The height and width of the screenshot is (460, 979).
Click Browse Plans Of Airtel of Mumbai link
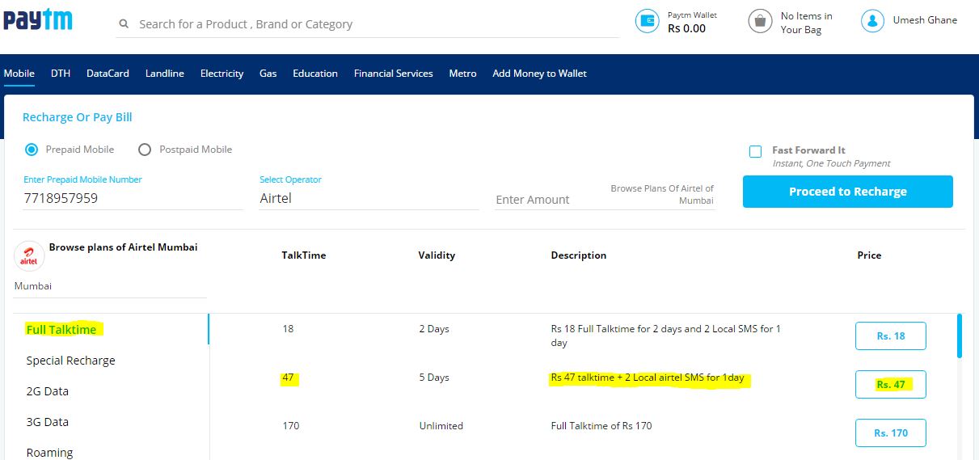[x=662, y=194]
